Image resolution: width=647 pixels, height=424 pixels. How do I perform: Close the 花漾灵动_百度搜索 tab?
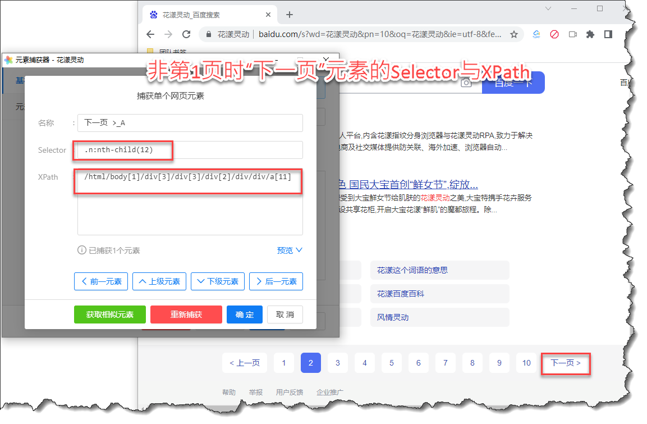[268, 15]
